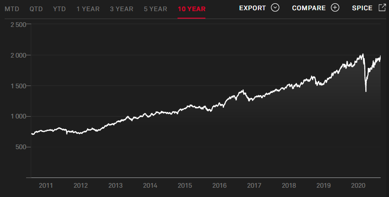389x197 pixels.
Task: Select the 5 YEAR tab
Action: [x=155, y=8]
